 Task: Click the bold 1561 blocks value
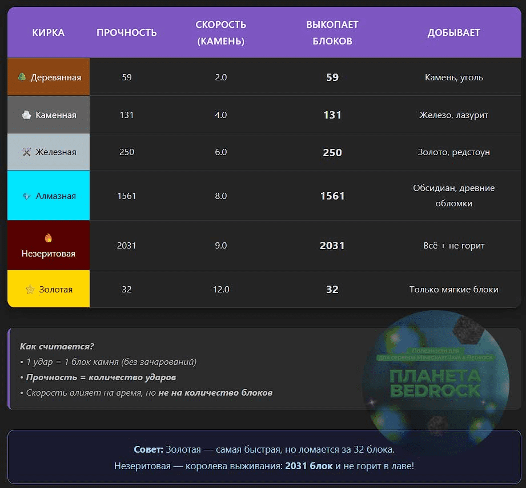[x=332, y=196]
